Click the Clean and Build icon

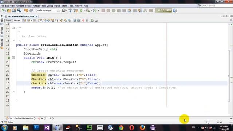[75, 11]
